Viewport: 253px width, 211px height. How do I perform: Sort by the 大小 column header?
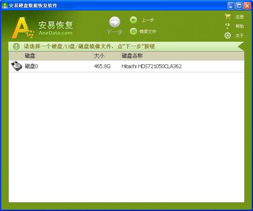[107, 56]
